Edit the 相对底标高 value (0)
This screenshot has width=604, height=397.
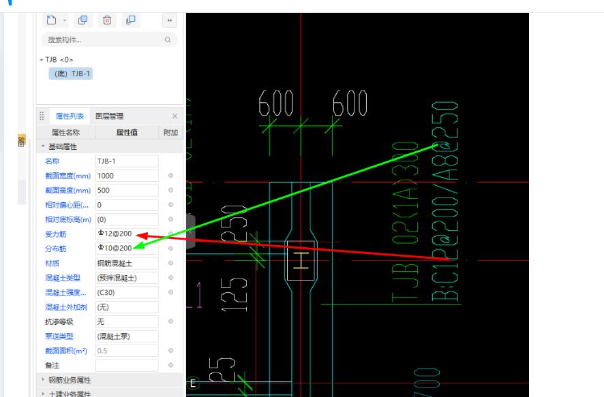pyautogui.click(x=127, y=220)
